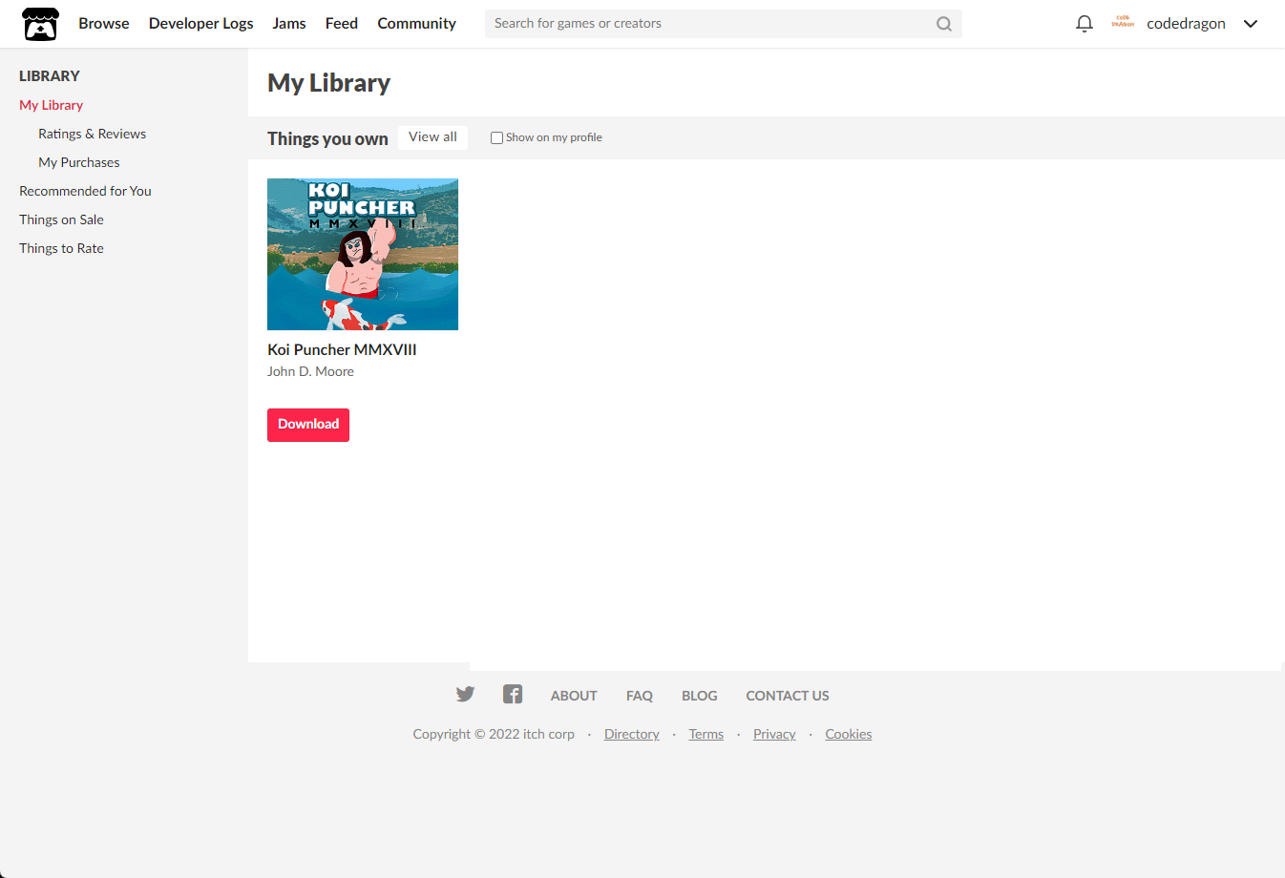Click the View all button
This screenshot has height=878, width=1285.
pyautogui.click(x=433, y=137)
